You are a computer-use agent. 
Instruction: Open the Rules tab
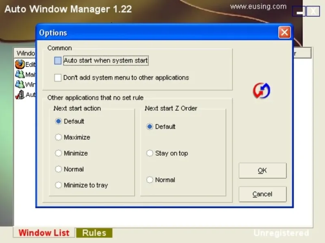94,233
